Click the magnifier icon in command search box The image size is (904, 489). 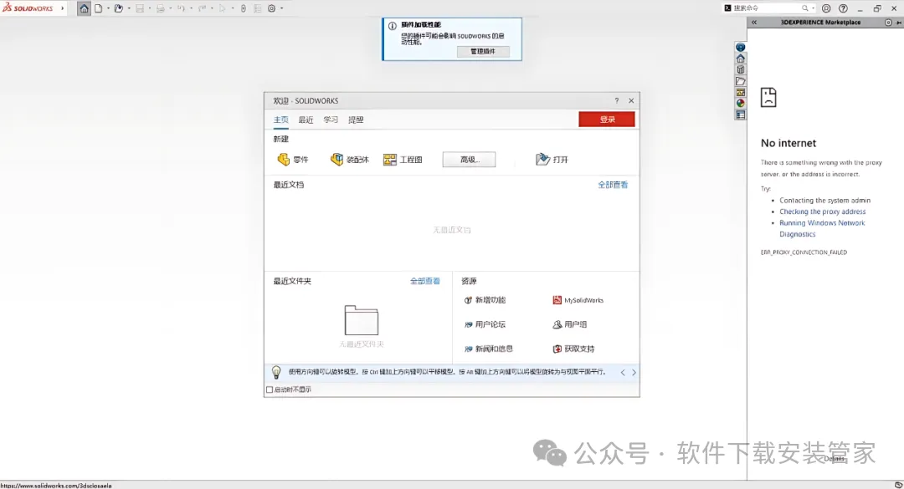805,8
